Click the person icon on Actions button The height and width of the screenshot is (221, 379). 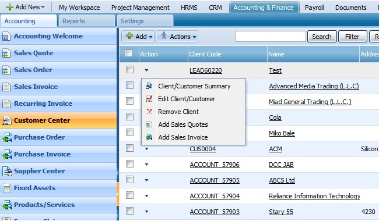pos(164,35)
